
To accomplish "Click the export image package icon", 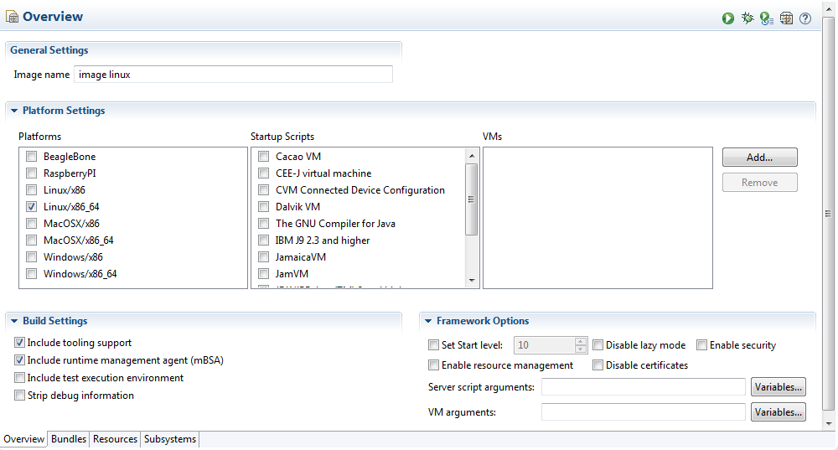I will coord(786,18).
